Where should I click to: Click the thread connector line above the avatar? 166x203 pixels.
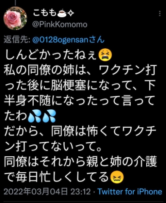click(x=15, y=2)
